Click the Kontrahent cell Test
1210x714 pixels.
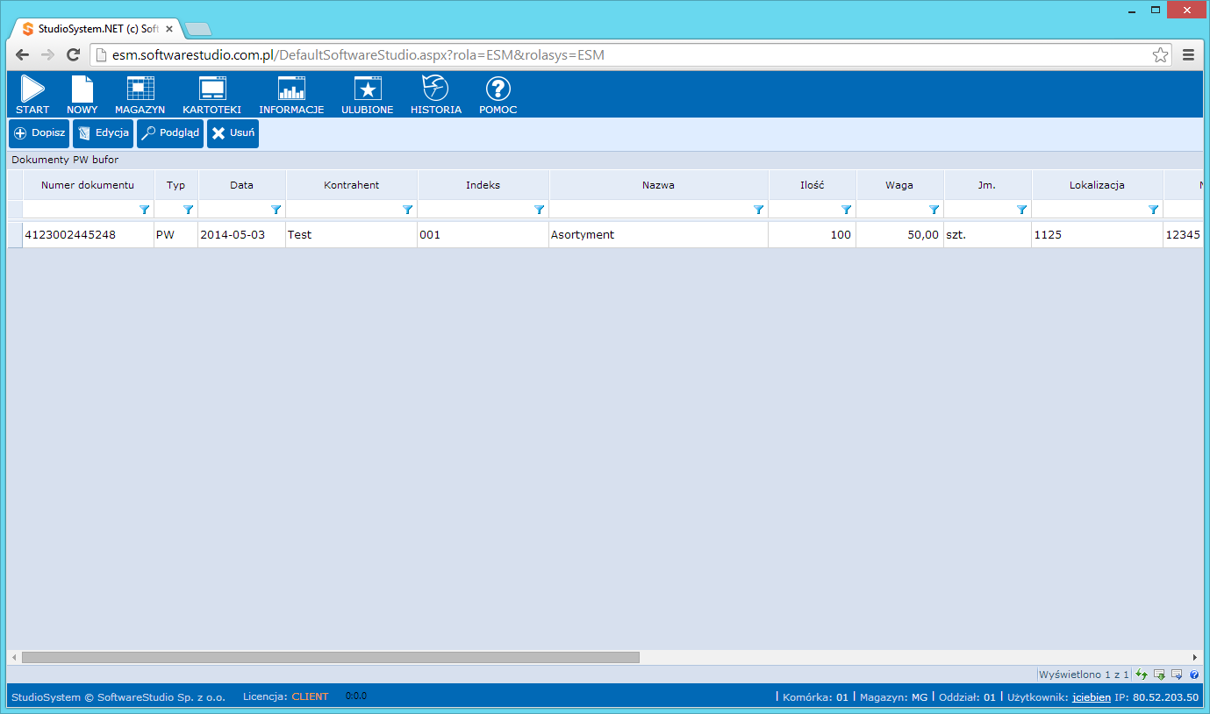(352, 235)
